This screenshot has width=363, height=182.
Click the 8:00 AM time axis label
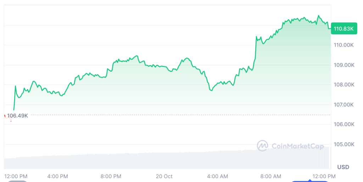(x=270, y=176)
